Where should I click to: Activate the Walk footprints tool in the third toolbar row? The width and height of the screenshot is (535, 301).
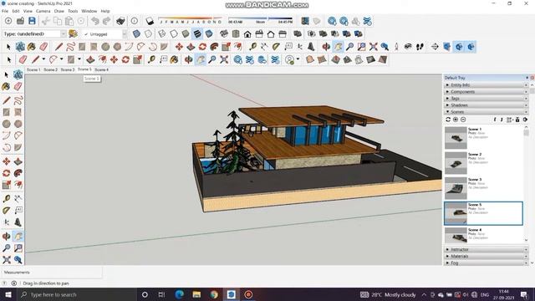[420, 47]
